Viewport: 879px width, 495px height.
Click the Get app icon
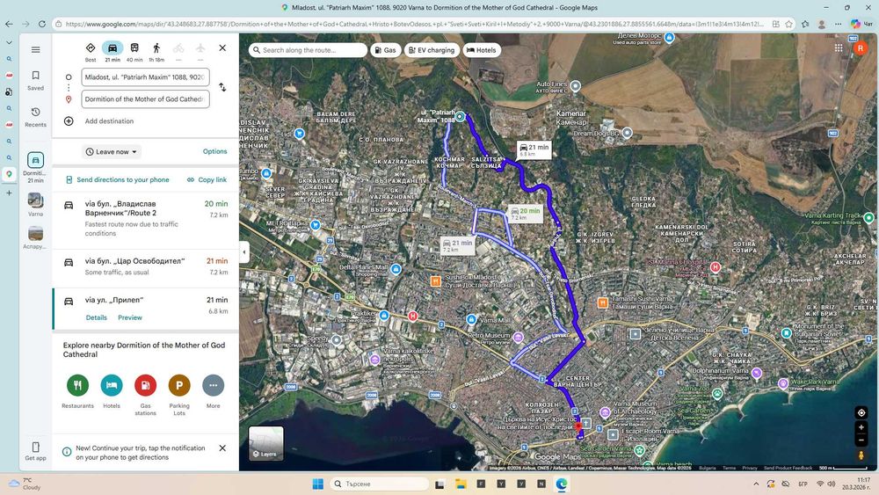[x=35, y=448]
